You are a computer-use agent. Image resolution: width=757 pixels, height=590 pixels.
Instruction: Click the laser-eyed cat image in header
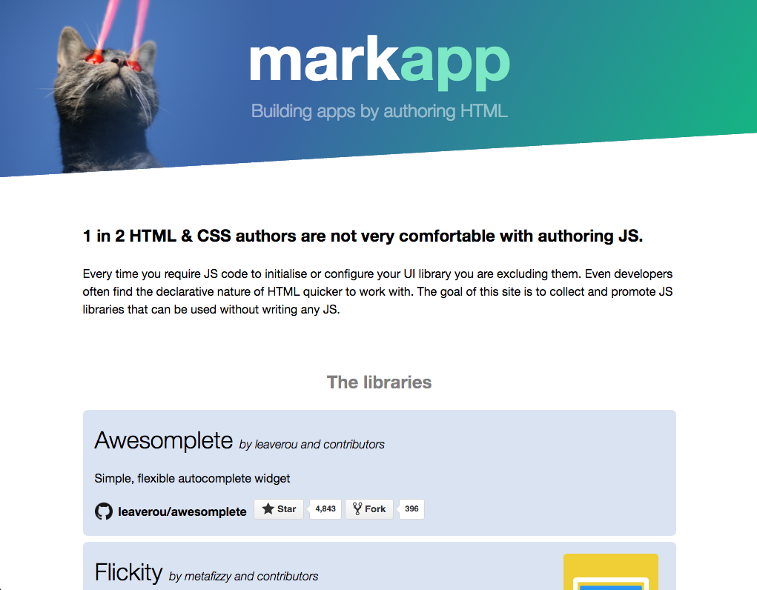click(x=105, y=87)
